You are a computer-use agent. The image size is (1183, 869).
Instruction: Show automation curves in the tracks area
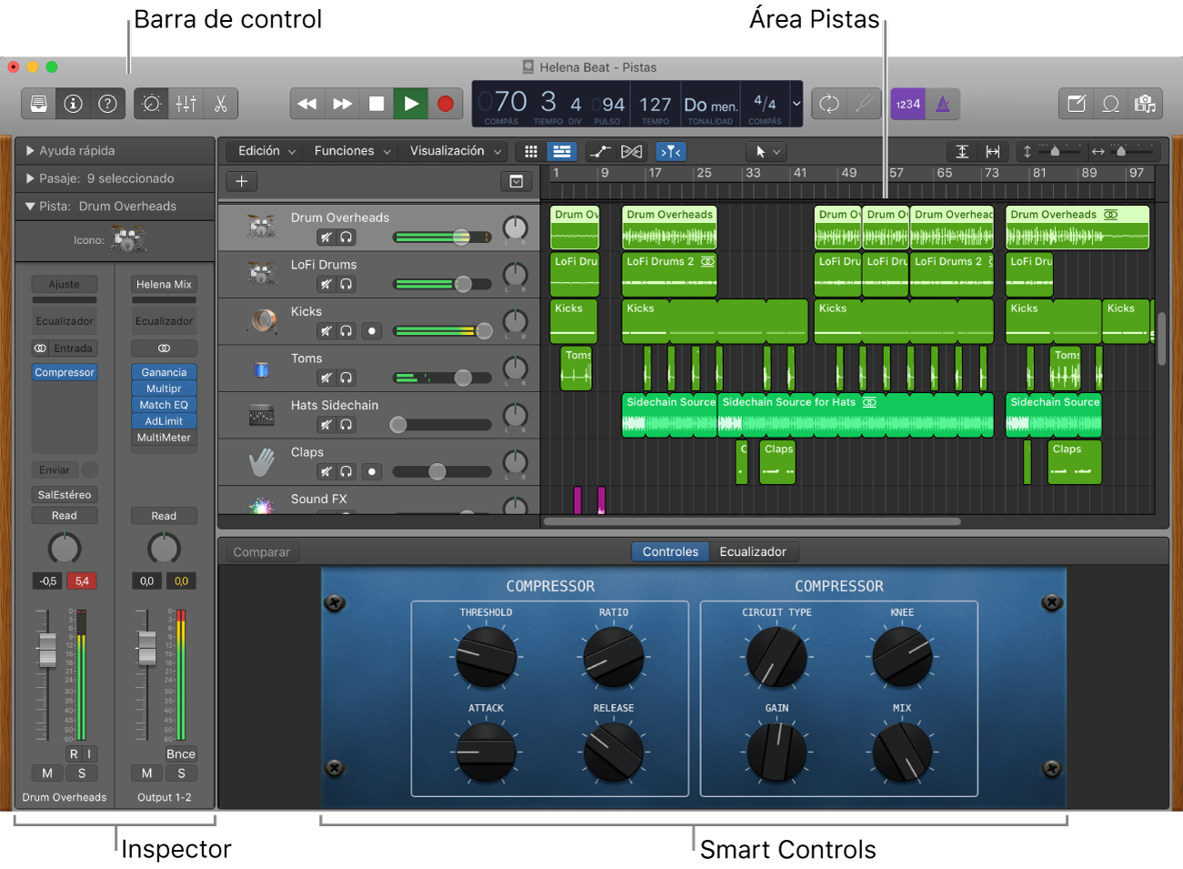point(600,151)
